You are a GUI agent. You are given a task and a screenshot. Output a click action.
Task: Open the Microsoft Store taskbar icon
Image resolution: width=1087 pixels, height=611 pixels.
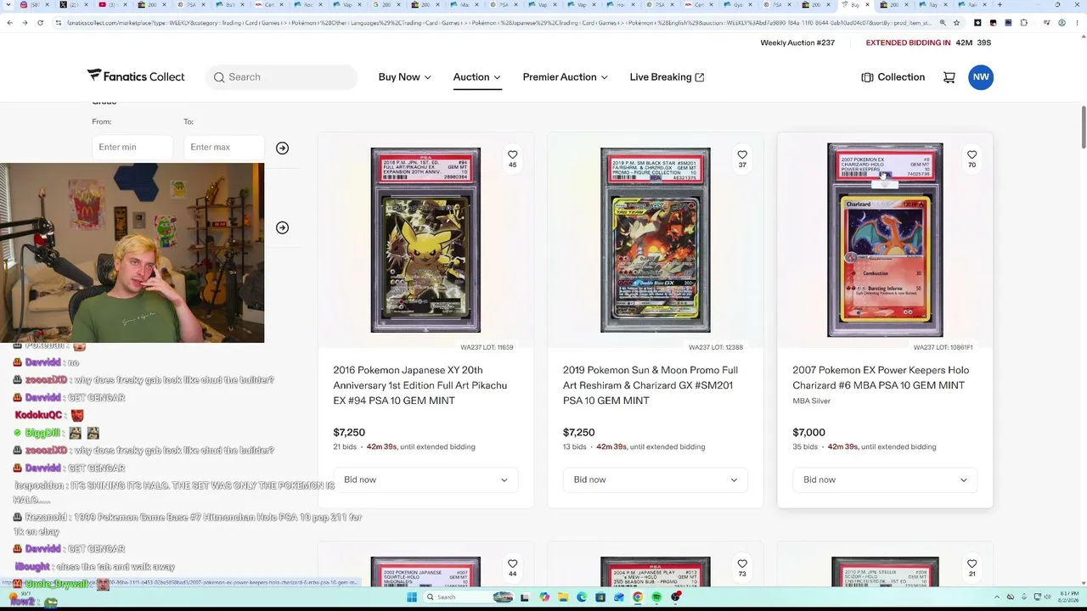point(600,597)
